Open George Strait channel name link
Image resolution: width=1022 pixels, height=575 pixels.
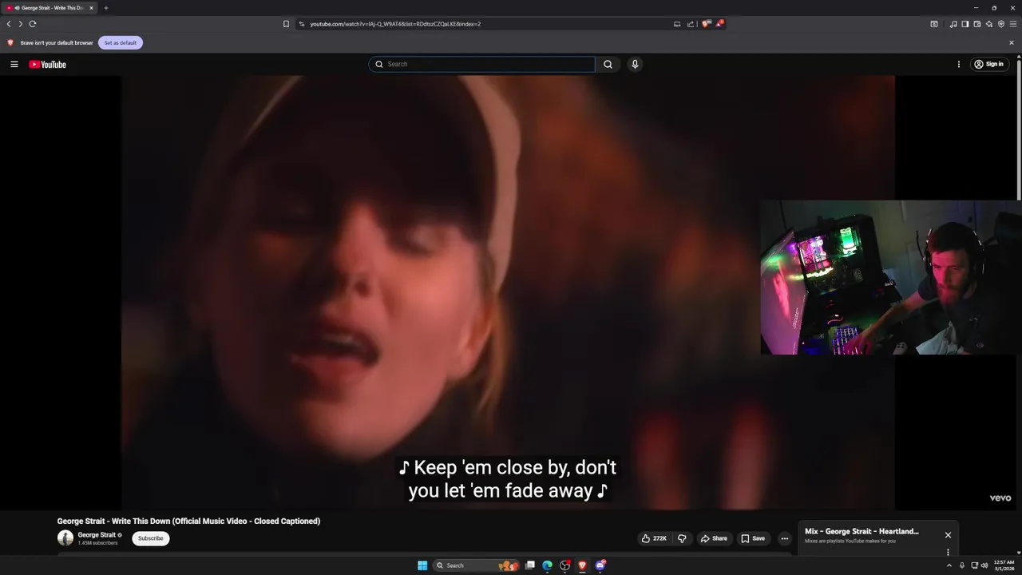tap(97, 535)
